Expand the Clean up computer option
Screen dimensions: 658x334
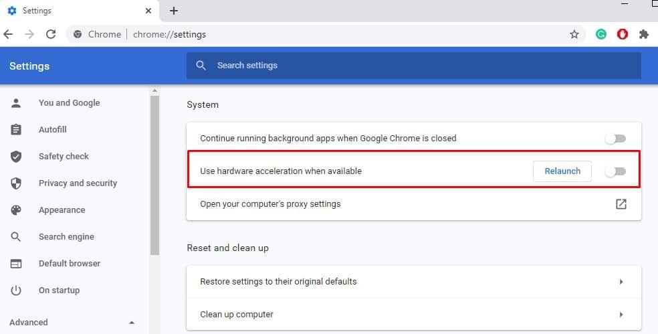tap(621, 315)
